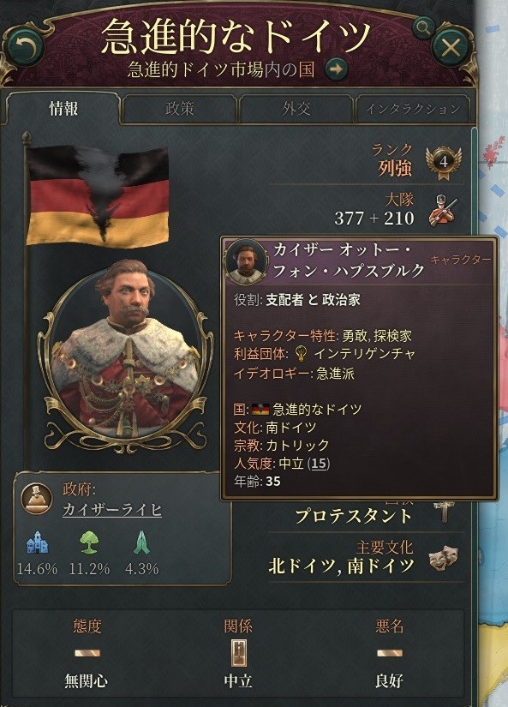Click the back arrow icon in the header
508x707 pixels.
coord(25,46)
